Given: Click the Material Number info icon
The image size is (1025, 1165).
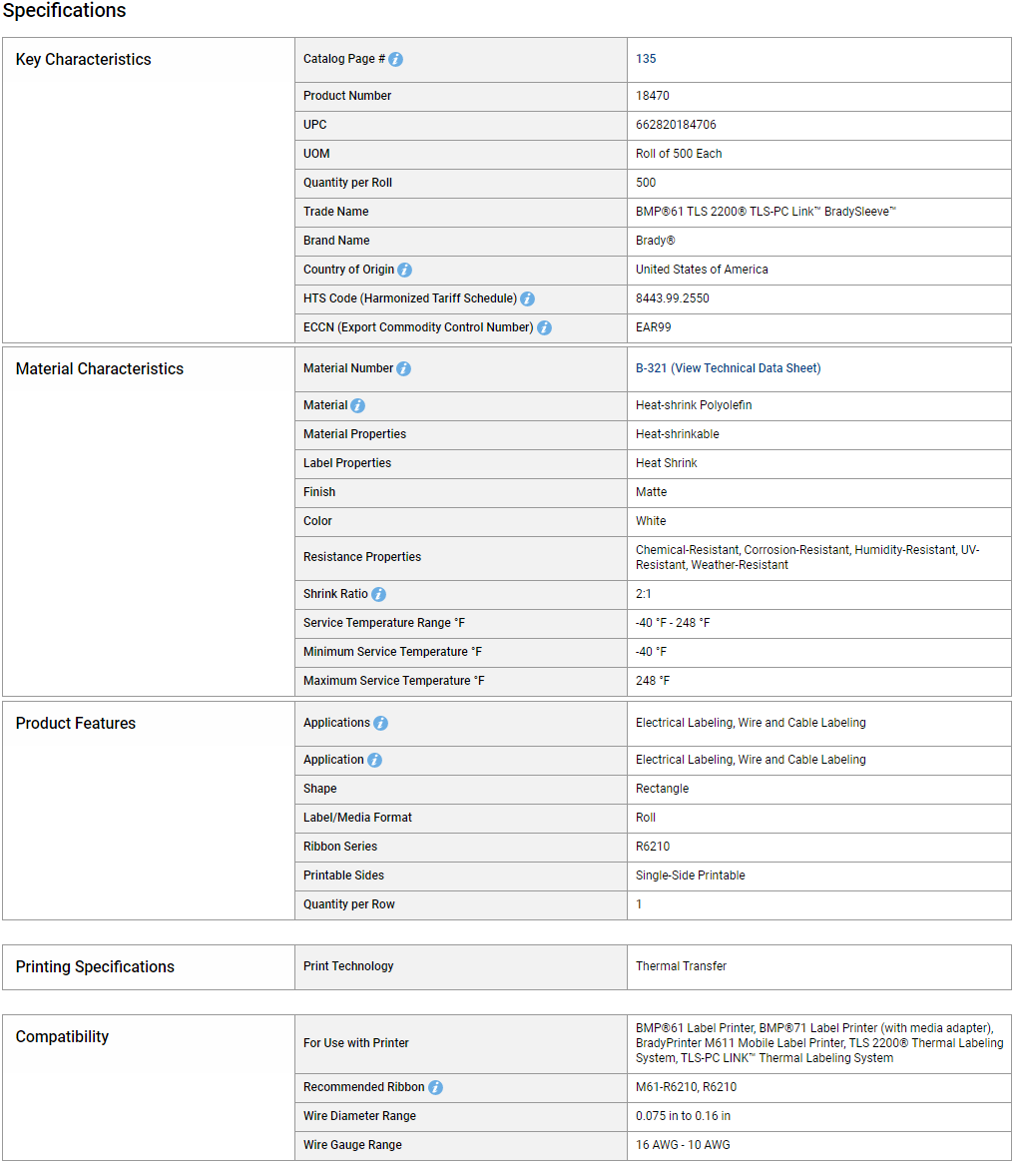Looking at the screenshot, I should point(403,368).
